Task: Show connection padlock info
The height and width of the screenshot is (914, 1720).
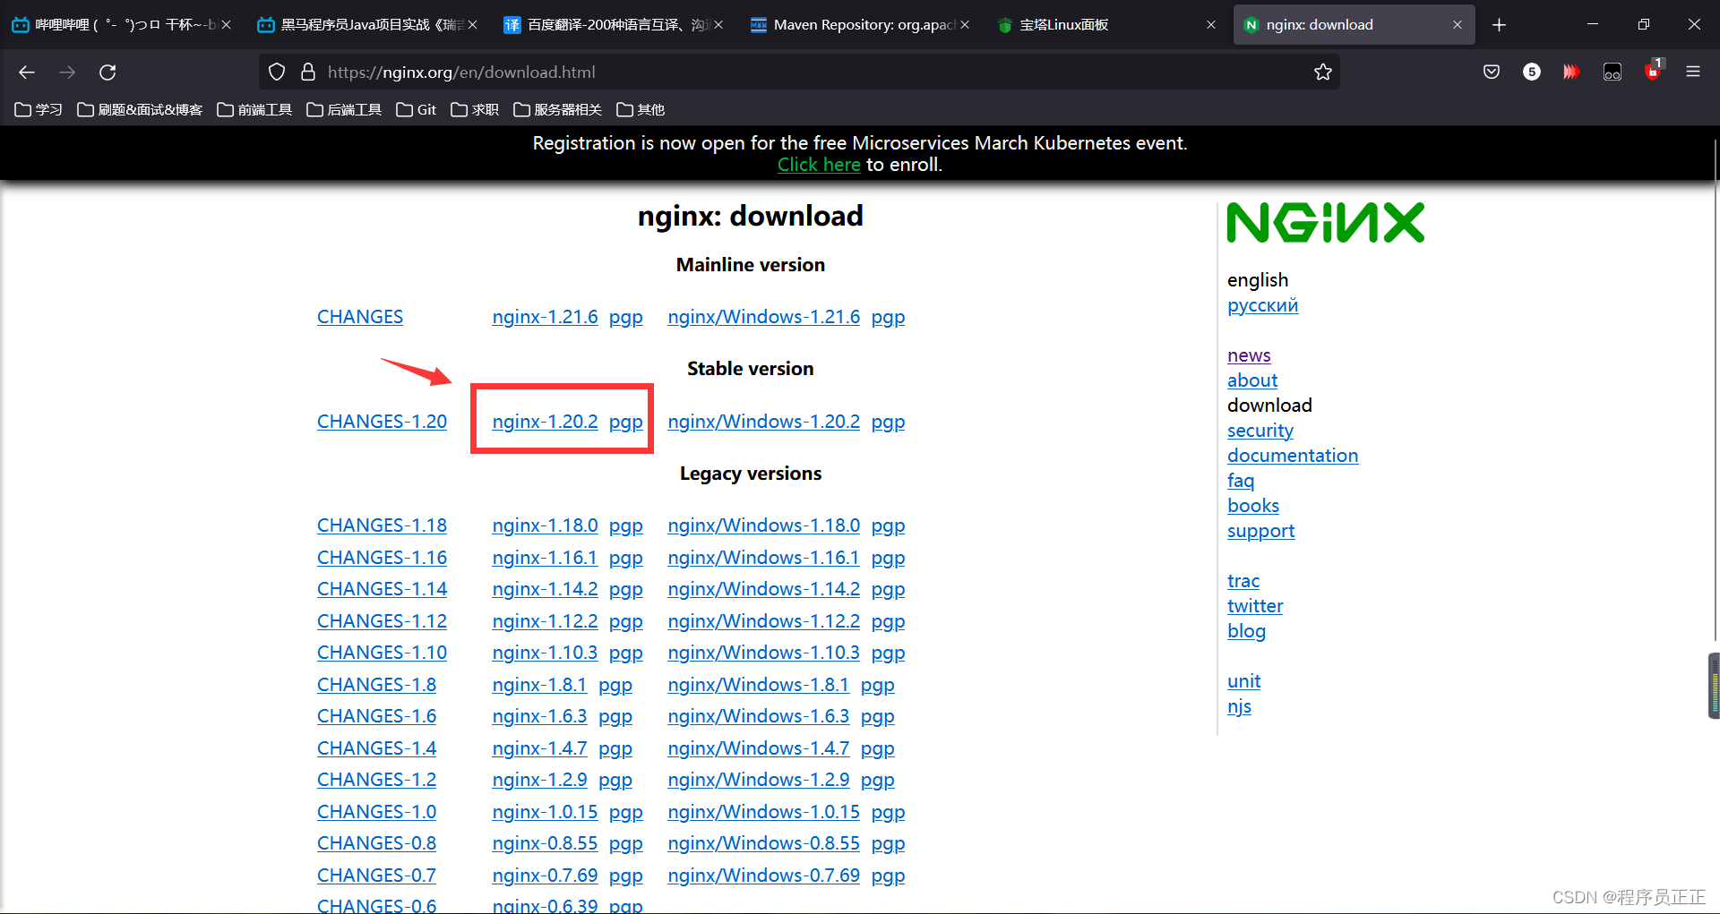Action: 308,73
